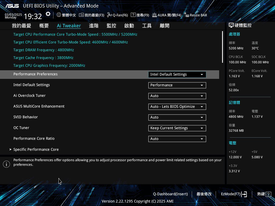Click the info icon beside description

[6, 164]
